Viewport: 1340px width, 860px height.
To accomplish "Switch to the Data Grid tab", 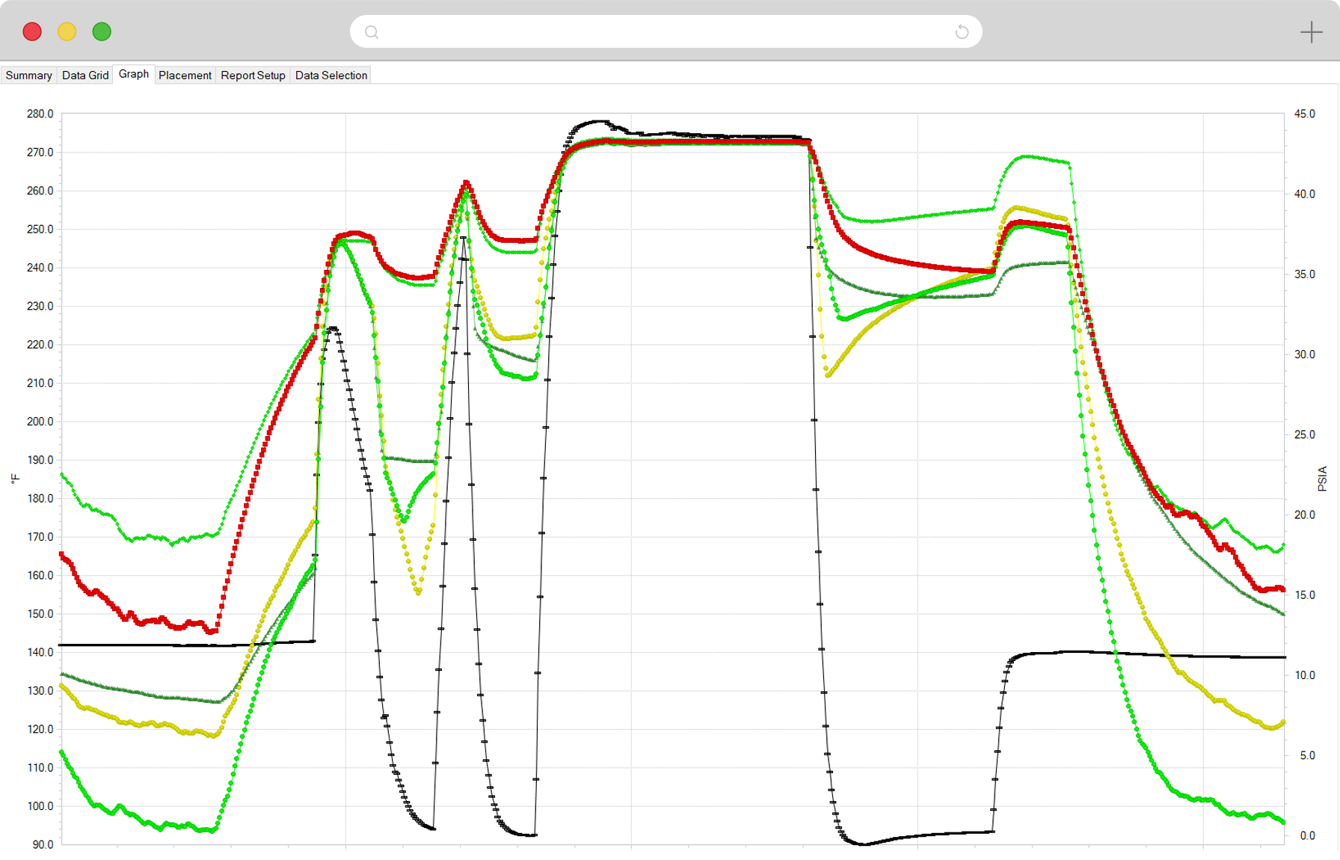I will point(85,76).
